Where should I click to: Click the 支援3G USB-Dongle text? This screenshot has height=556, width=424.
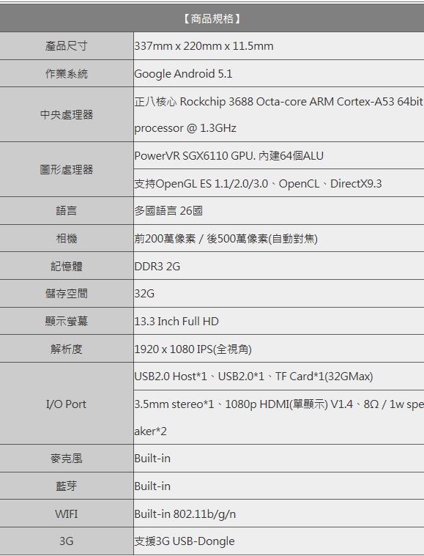click(x=185, y=541)
